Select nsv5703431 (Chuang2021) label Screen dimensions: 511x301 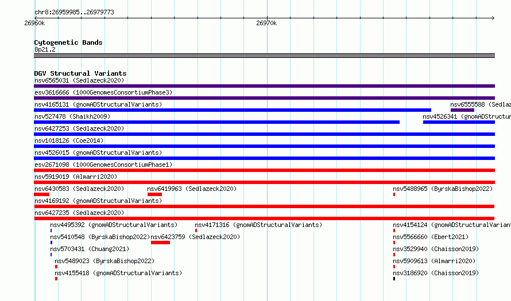coord(90,249)
